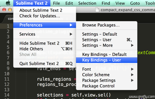
Task: Choose Hide Others
Action: (45, 49)
